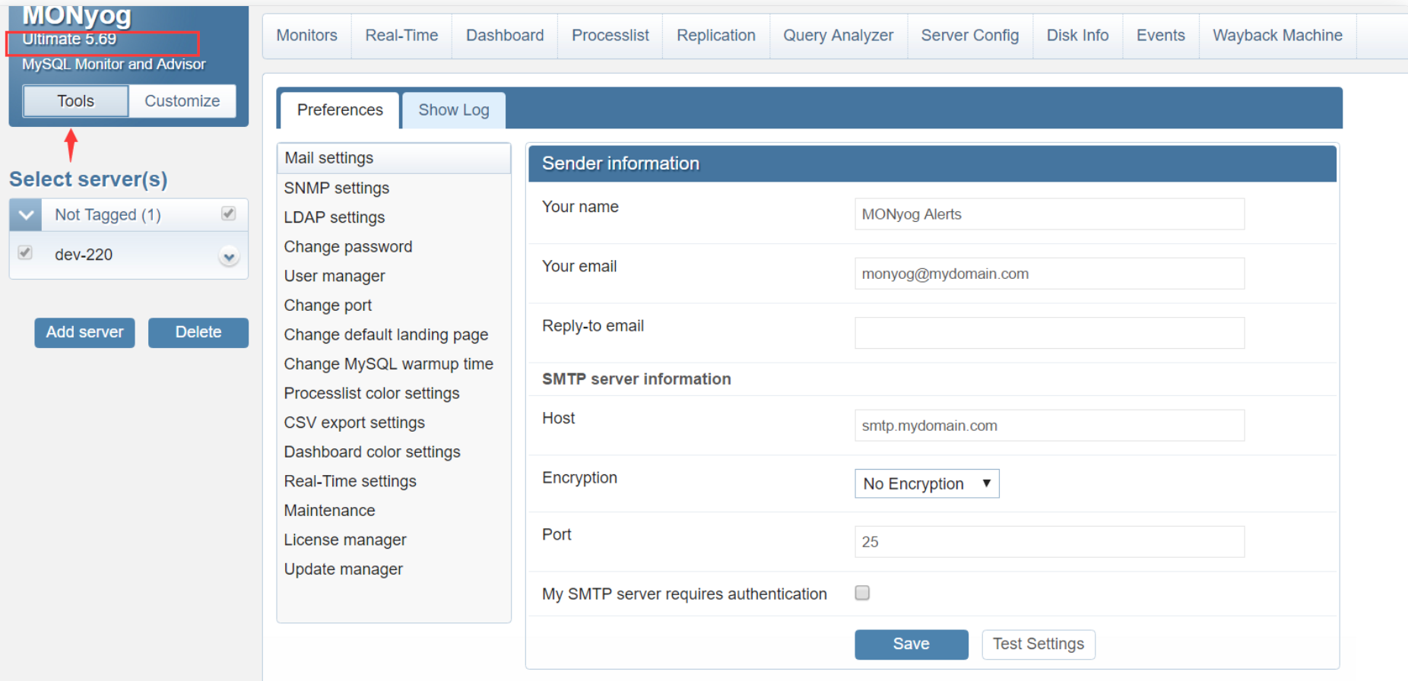
Task: Open the Events tab
Action: pyautogui.click(x=1161, y=36)
